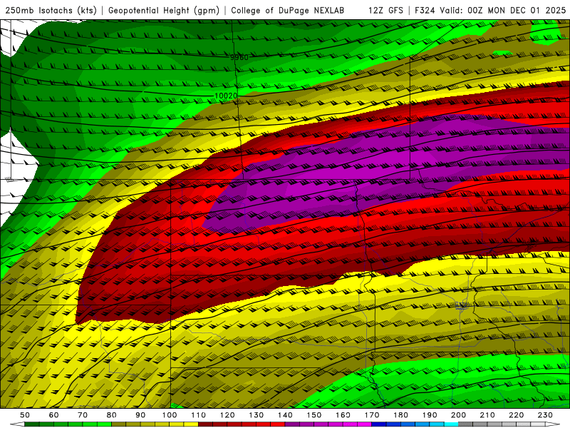Click the 'Valid: 00Z MON DEC 01 2025' text
The image size is (570, 428).
tap(502, 11)
